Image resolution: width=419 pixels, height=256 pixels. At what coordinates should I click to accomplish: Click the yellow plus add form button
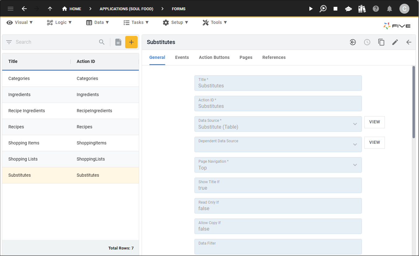(x=131, y=42)
